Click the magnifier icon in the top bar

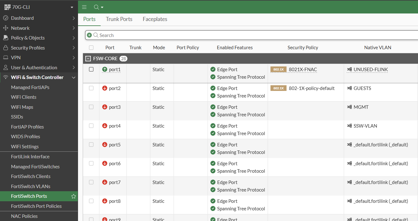click(97, 7)
